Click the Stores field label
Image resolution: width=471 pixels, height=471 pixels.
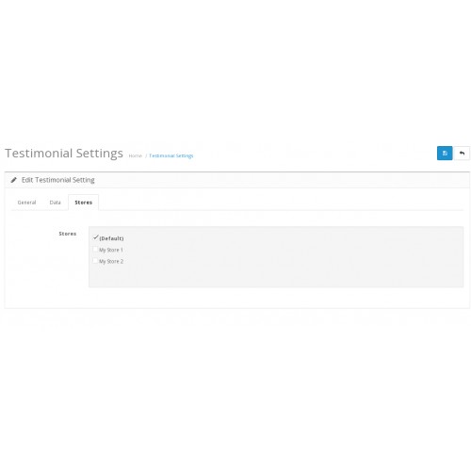coord(68,234)
